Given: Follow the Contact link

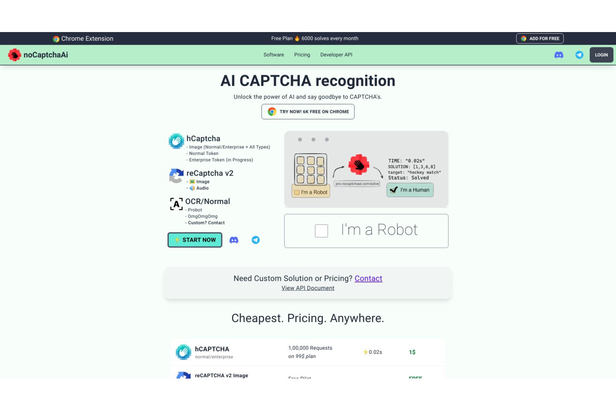Looking at the screenshot, I should [368, 279].
